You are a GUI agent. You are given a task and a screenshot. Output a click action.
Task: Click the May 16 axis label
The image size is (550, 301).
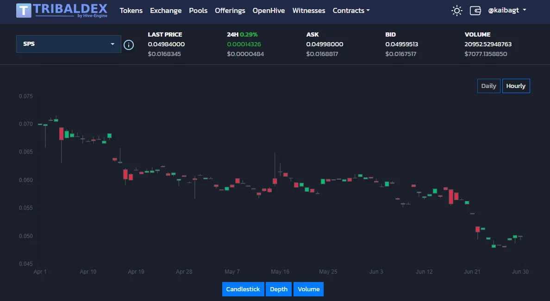tap(280, 271)
